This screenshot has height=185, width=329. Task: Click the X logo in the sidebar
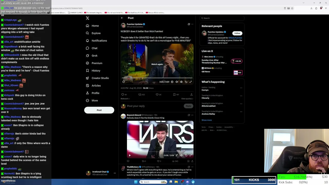pos(87,18)
